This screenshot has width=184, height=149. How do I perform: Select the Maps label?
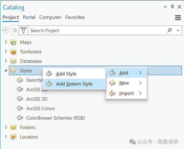coord(26,42)
